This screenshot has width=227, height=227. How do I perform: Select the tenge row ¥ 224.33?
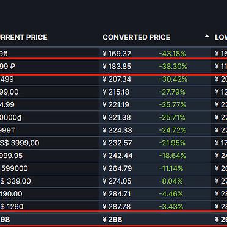coord(113,130)
